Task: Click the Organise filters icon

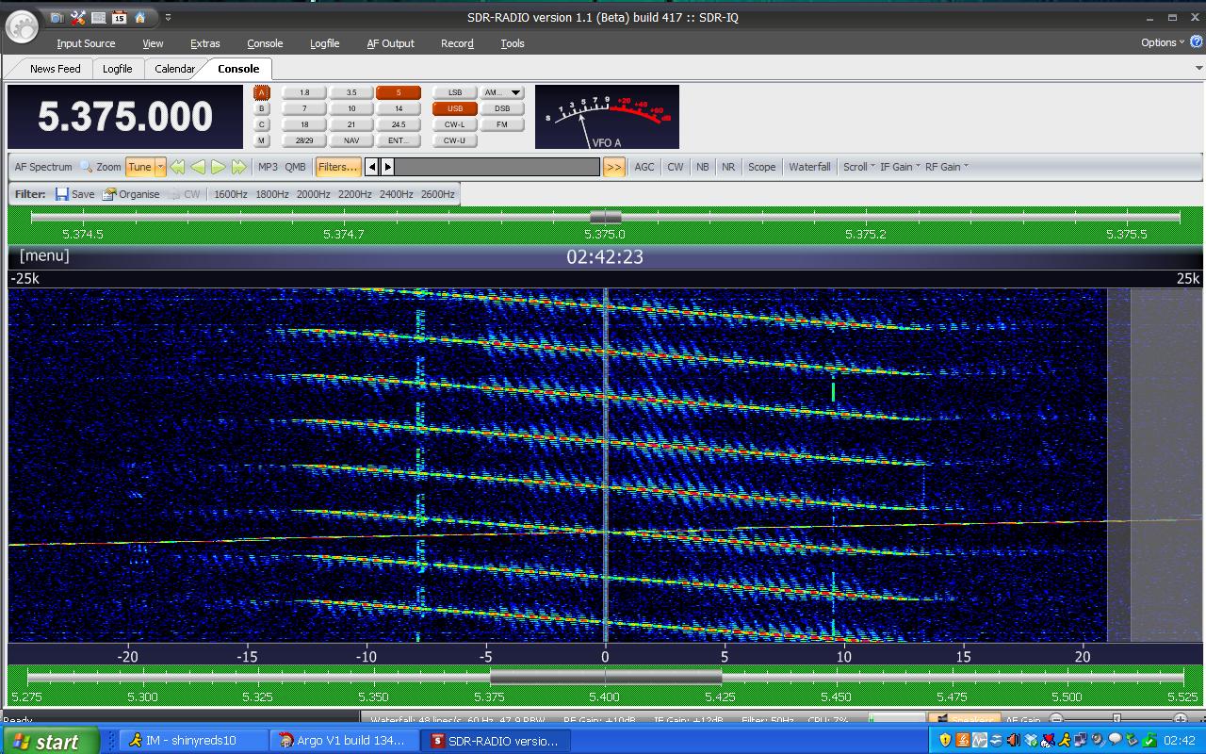Action: click(x=109, y=194)
